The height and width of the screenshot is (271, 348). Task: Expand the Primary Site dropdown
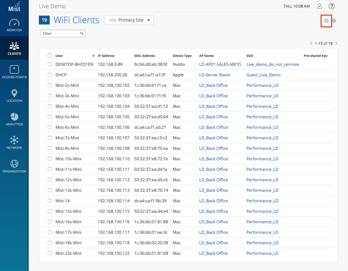click(129, 20)
